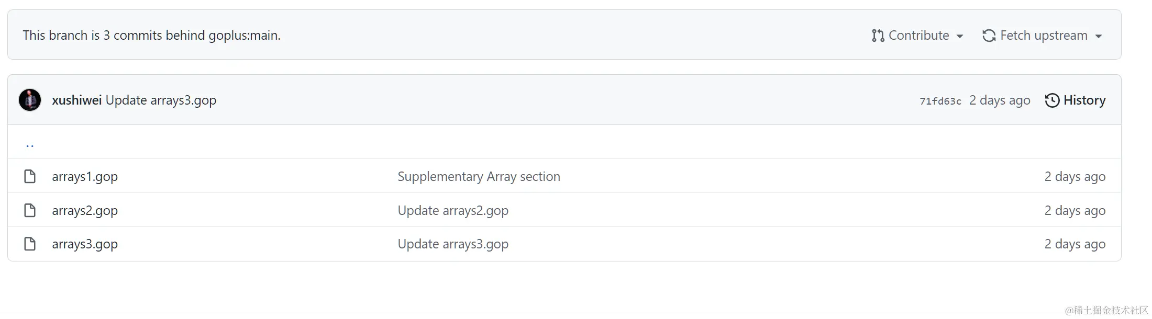Open the latest commit message in the header
This screenshot has width=1152, height=319.
coord(161,100)
